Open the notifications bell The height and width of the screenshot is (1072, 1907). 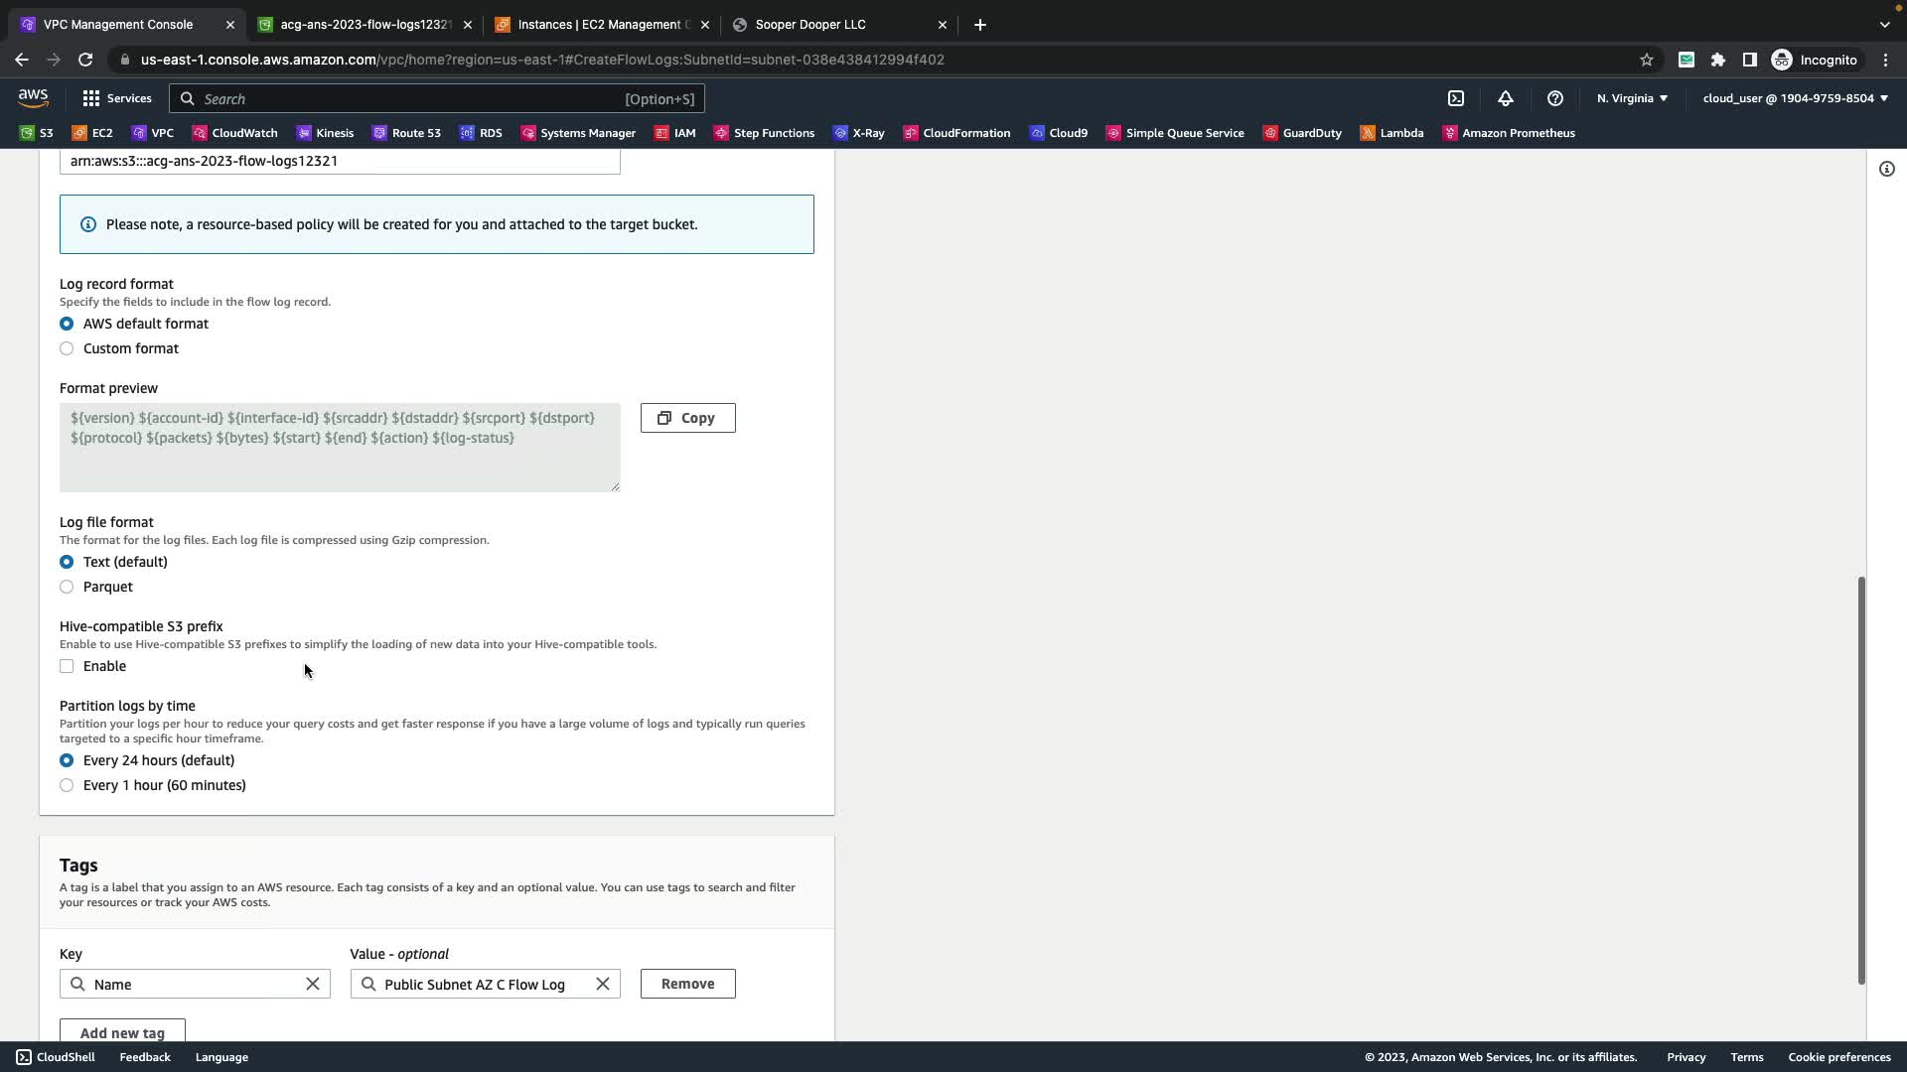(x=1505, y=98)
